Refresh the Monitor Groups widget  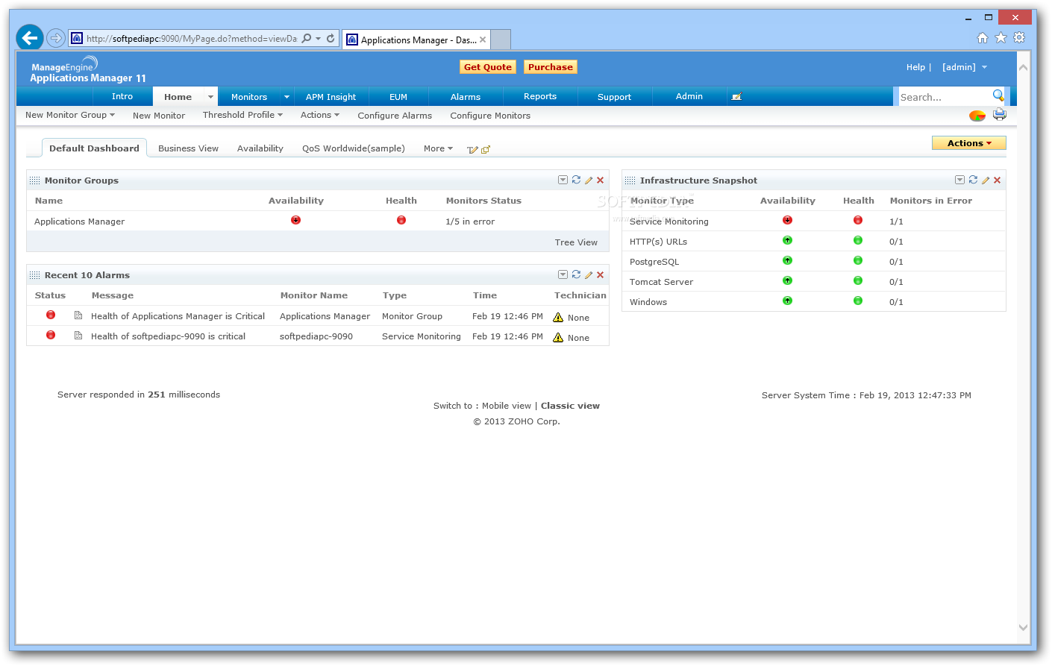576,180
